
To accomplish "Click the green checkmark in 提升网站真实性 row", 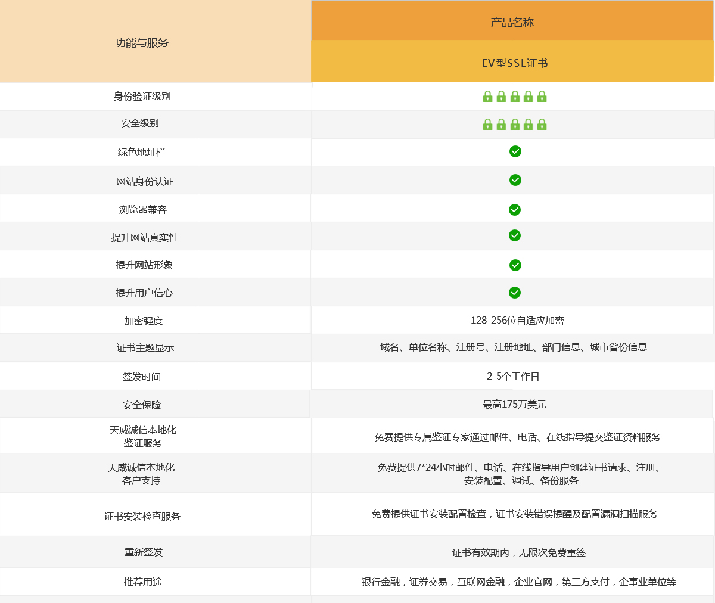I will [x=515, y=235].
